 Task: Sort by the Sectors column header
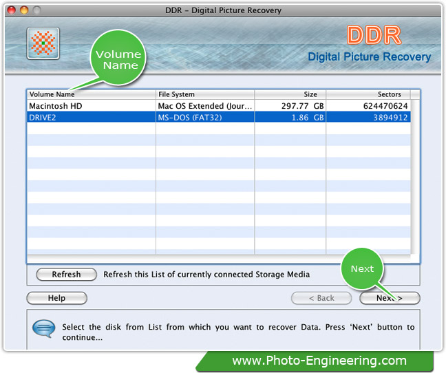368,94
